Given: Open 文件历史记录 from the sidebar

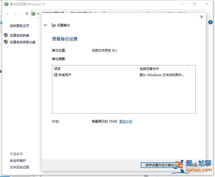Looking at the screenshot, I should pos(19,167).
